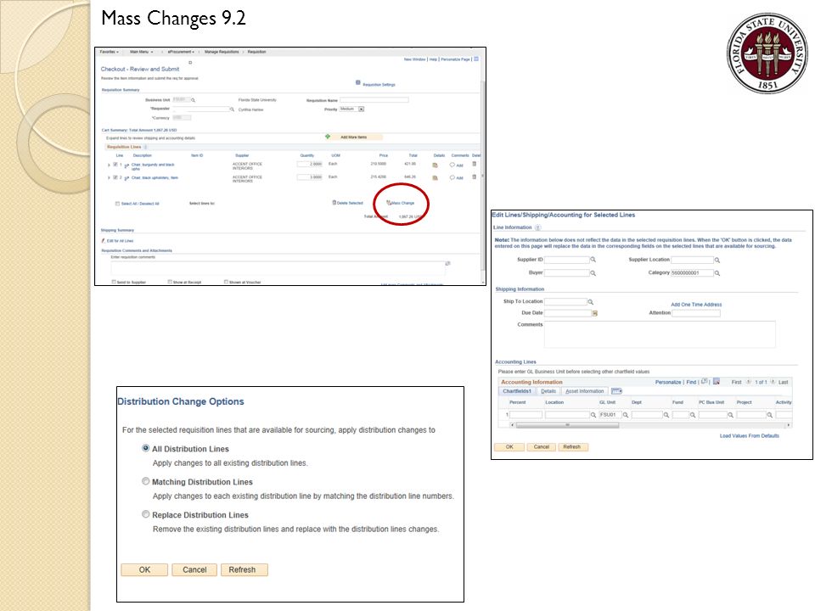Switch to the Asset Information tab

pos(585,391)
